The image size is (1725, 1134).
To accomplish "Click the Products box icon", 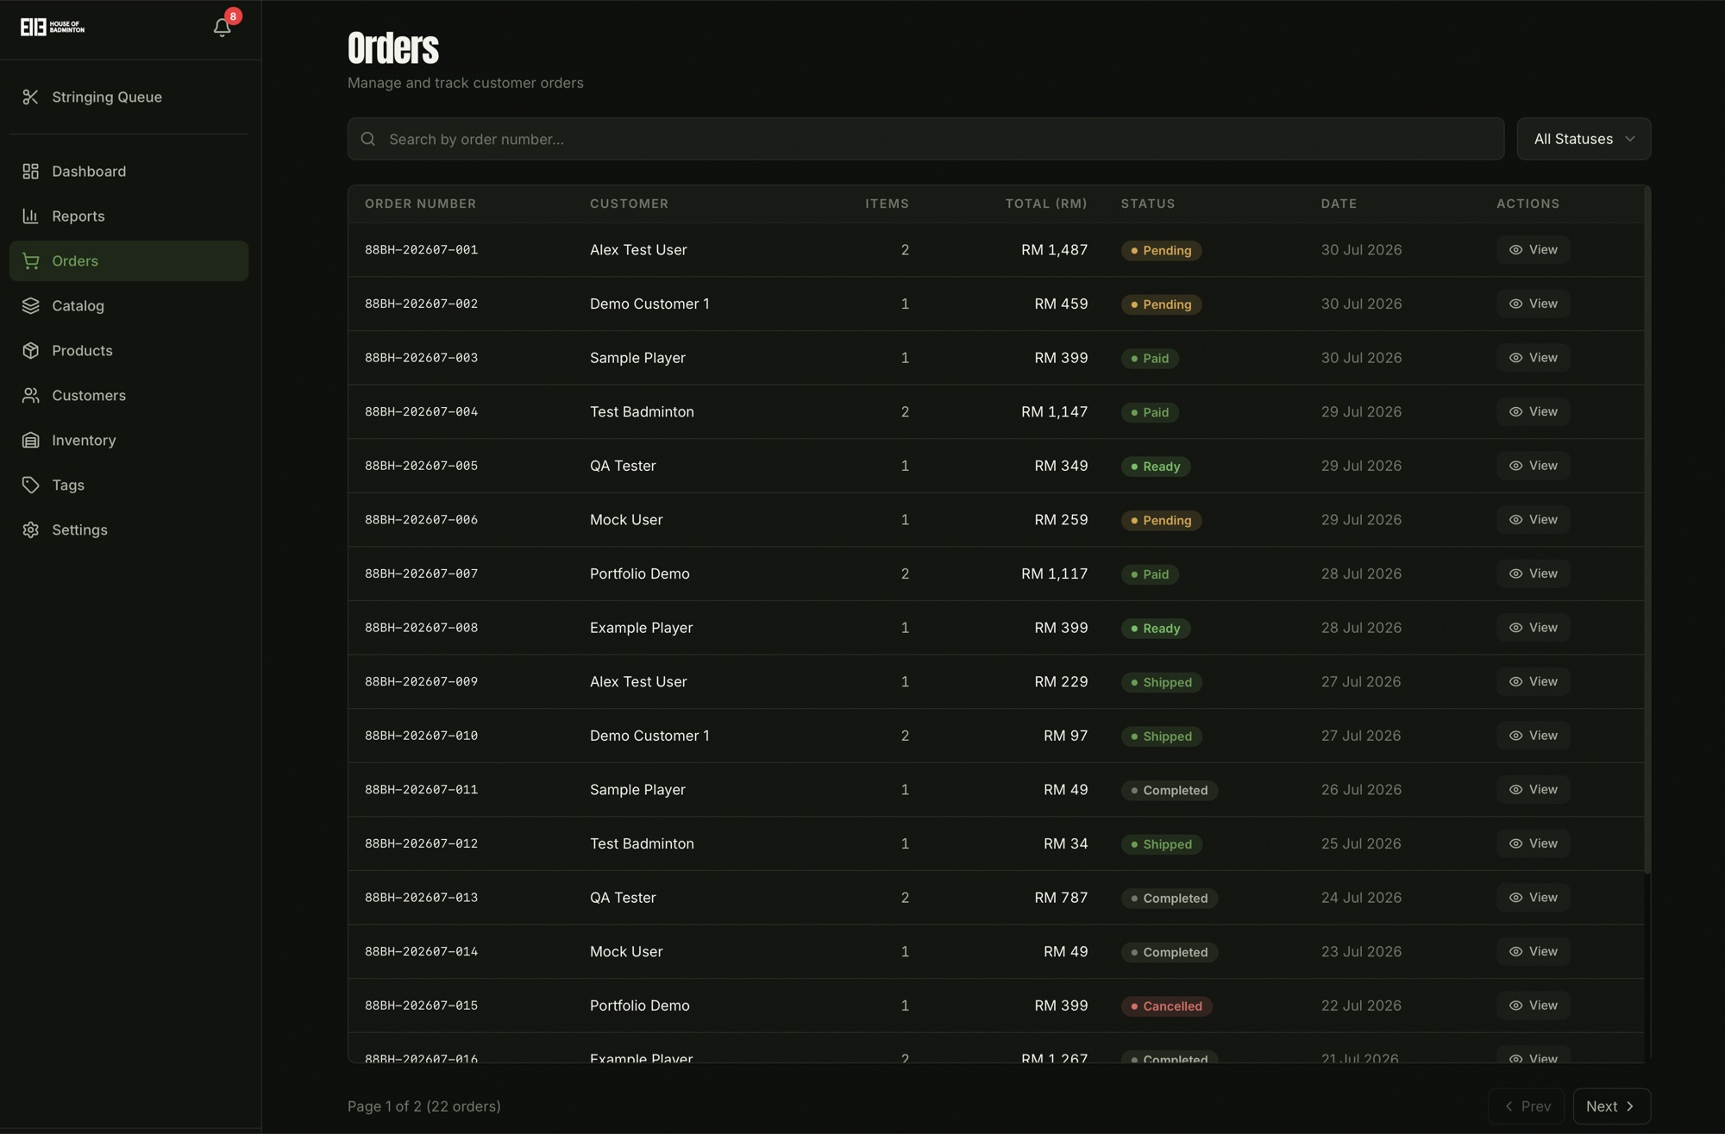I will click(x=31, y=350).
